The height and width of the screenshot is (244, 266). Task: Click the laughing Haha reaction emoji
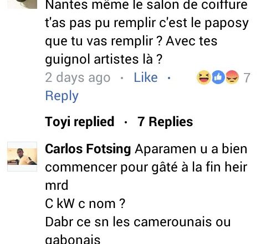coord(204,77)
